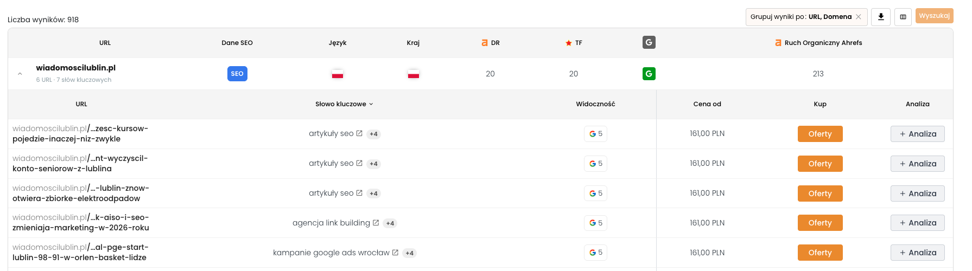Open external link for 'kampanie google ads wrocław'
The width and height of the screenshot is (972, 271).
[x=395, y=253]
